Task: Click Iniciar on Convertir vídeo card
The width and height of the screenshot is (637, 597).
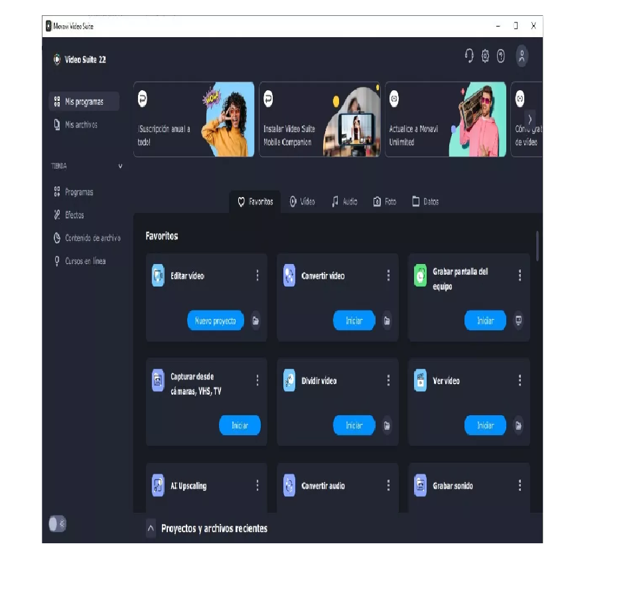Action: click(x=354, y=321)
